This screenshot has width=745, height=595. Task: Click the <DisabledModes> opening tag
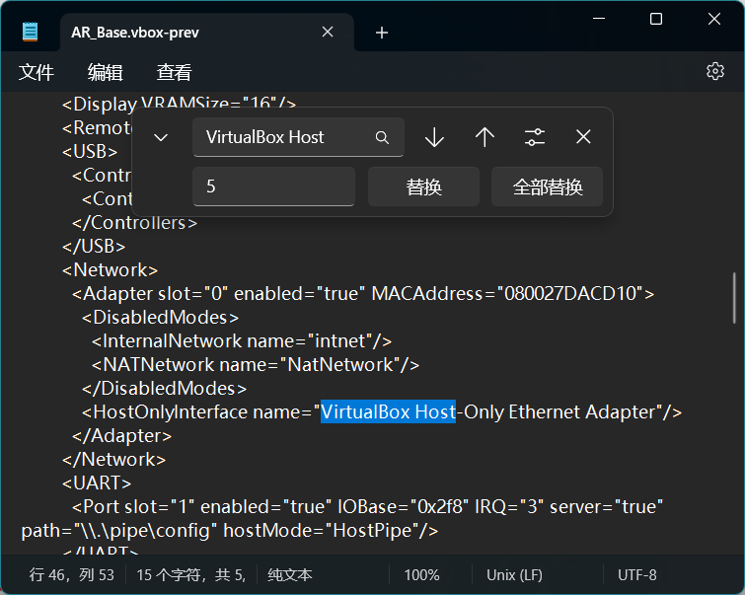click(160, 318)
